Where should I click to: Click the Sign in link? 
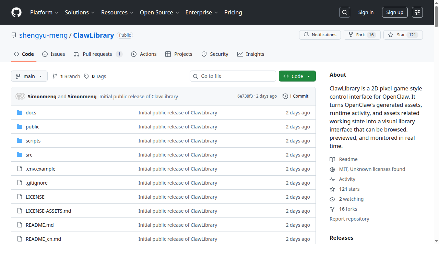point(366,12)
